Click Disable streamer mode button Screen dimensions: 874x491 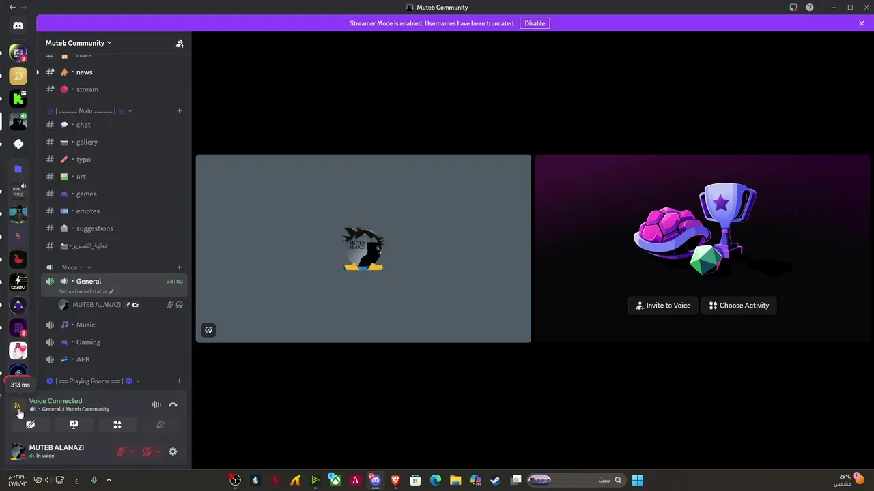click(x=535, y=23)
